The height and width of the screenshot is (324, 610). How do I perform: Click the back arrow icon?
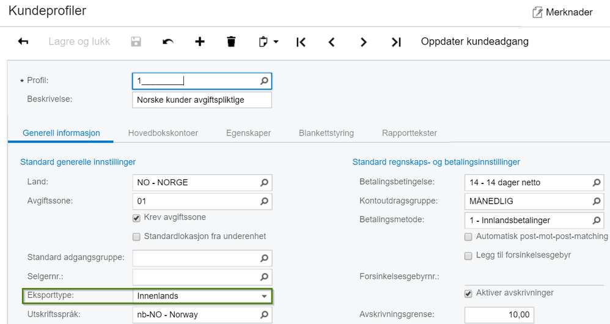23,42
